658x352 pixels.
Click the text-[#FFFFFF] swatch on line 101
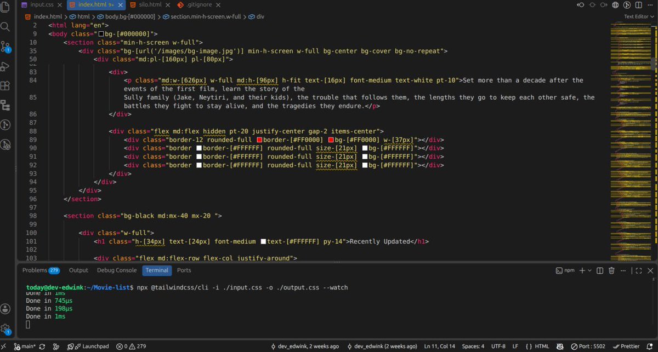[264, 241]
